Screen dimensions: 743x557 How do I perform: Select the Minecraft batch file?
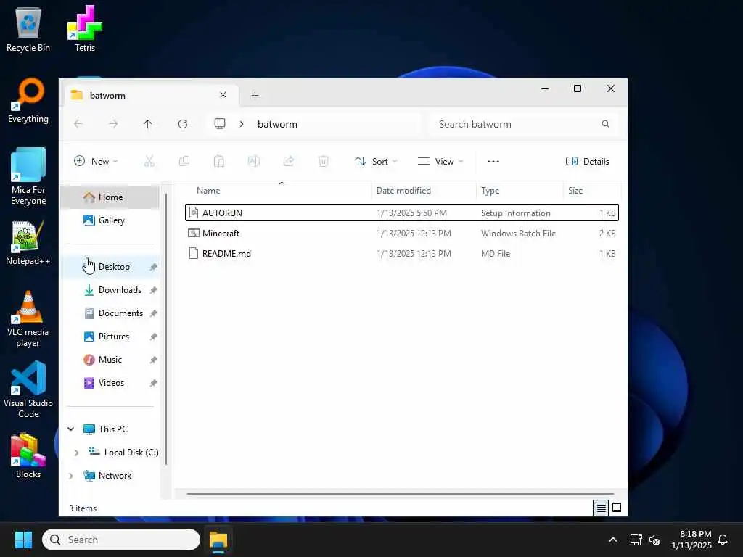click(x=402, y=233)
